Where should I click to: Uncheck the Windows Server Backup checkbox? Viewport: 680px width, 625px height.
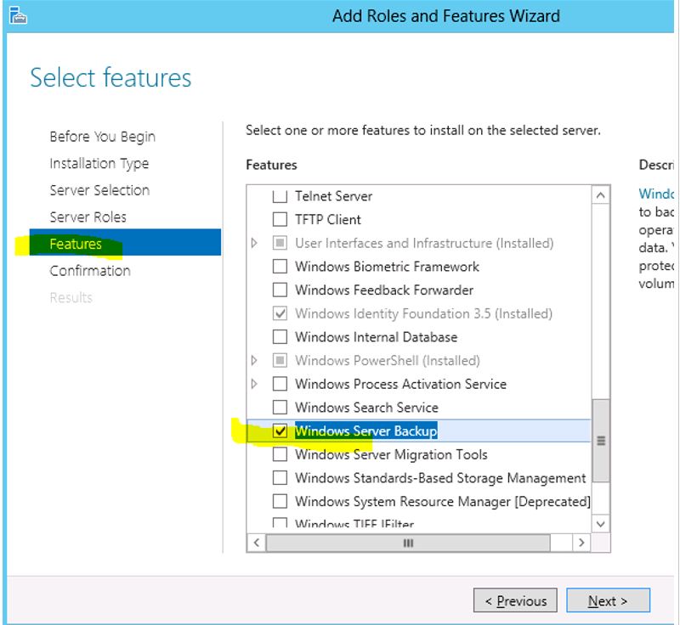280,431
